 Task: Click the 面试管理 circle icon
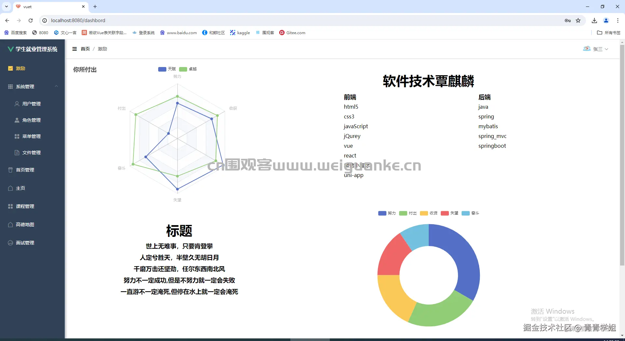click(x=10, y=243)
